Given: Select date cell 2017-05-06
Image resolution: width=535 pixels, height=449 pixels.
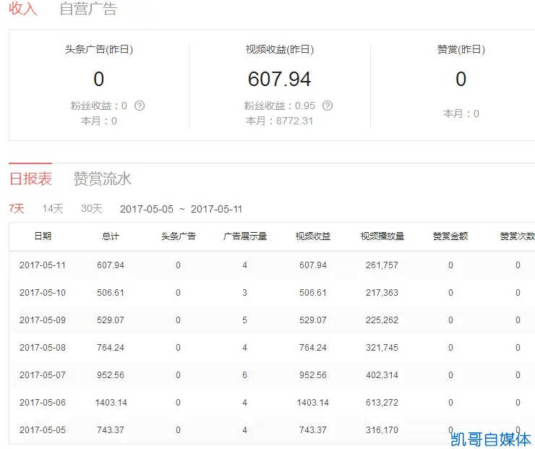Looking at the screenshot, I should point(43,403).
